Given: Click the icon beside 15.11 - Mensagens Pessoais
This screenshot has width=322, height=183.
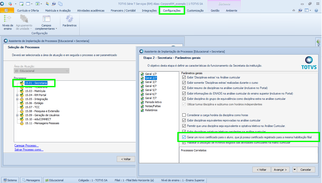Looking at the screenshot, I should [22, 123].
